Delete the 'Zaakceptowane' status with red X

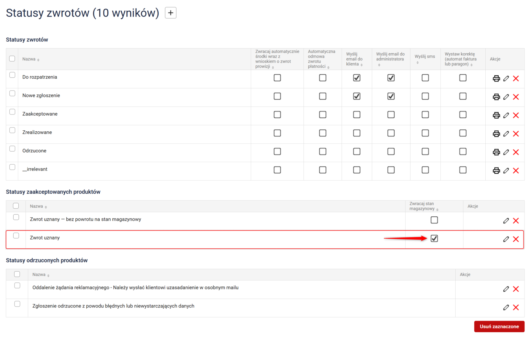coord(516,115)
